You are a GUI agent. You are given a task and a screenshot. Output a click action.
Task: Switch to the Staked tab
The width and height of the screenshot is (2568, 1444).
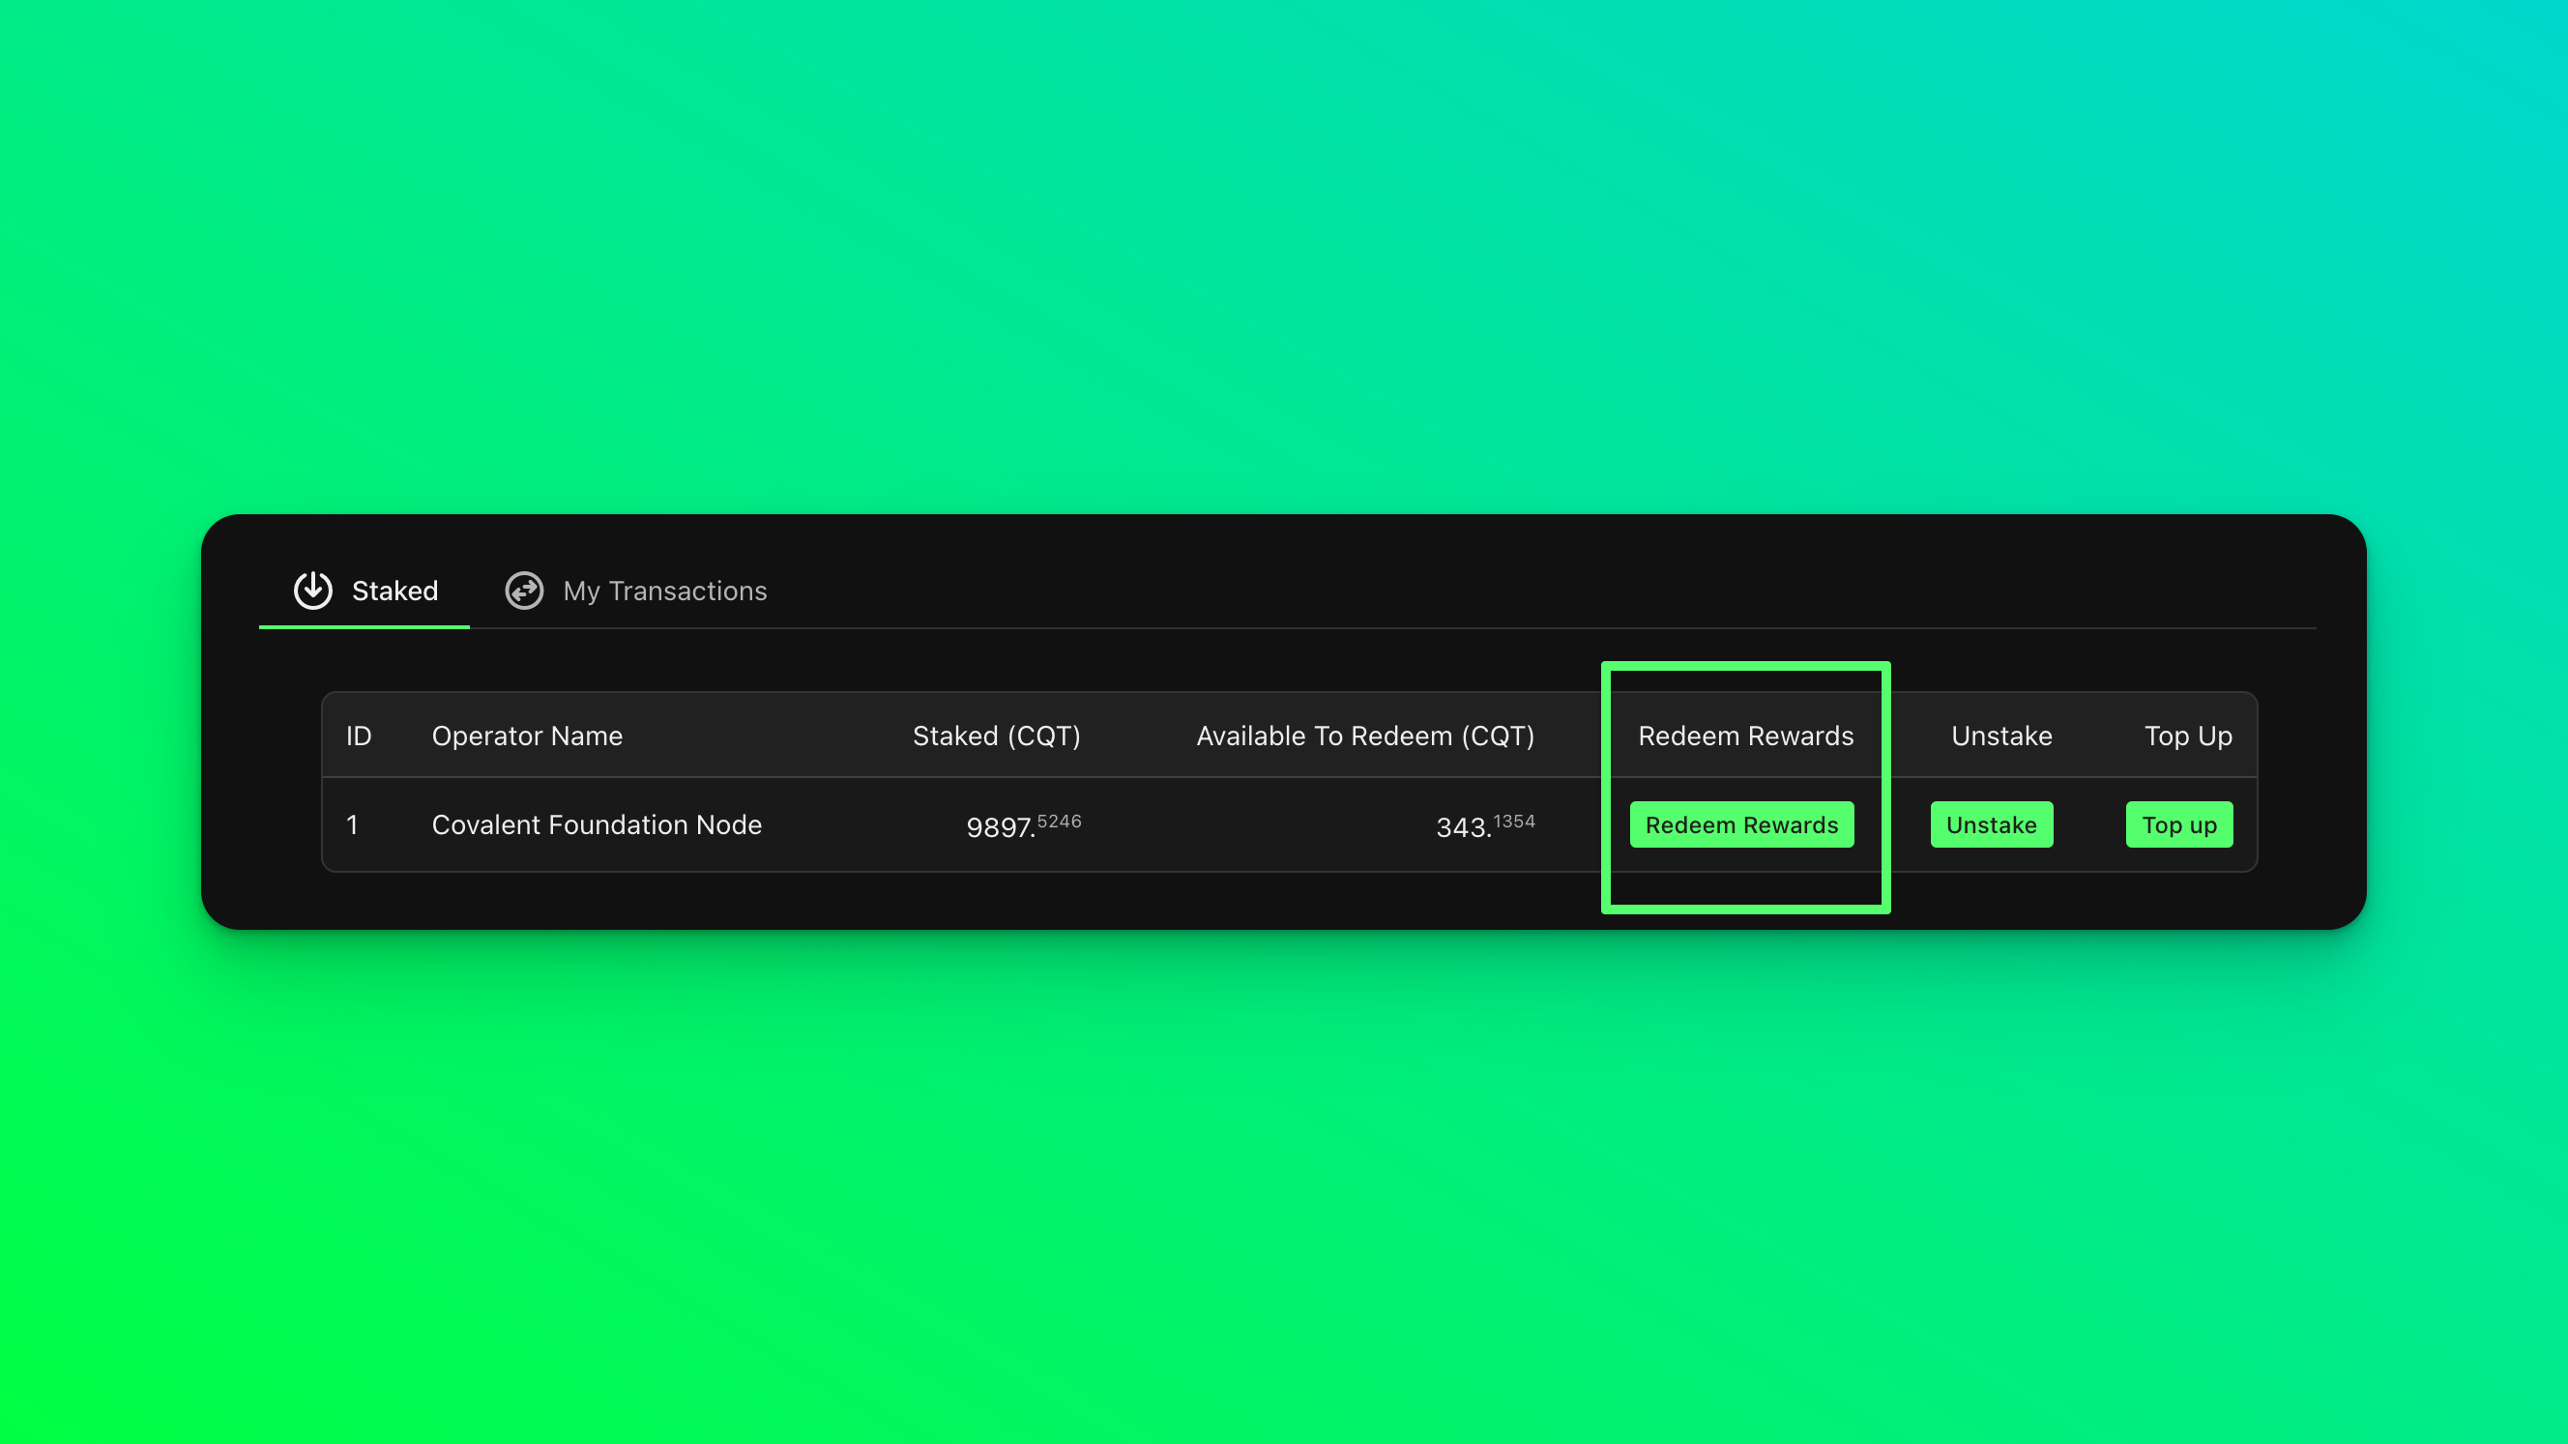[365, 591]
